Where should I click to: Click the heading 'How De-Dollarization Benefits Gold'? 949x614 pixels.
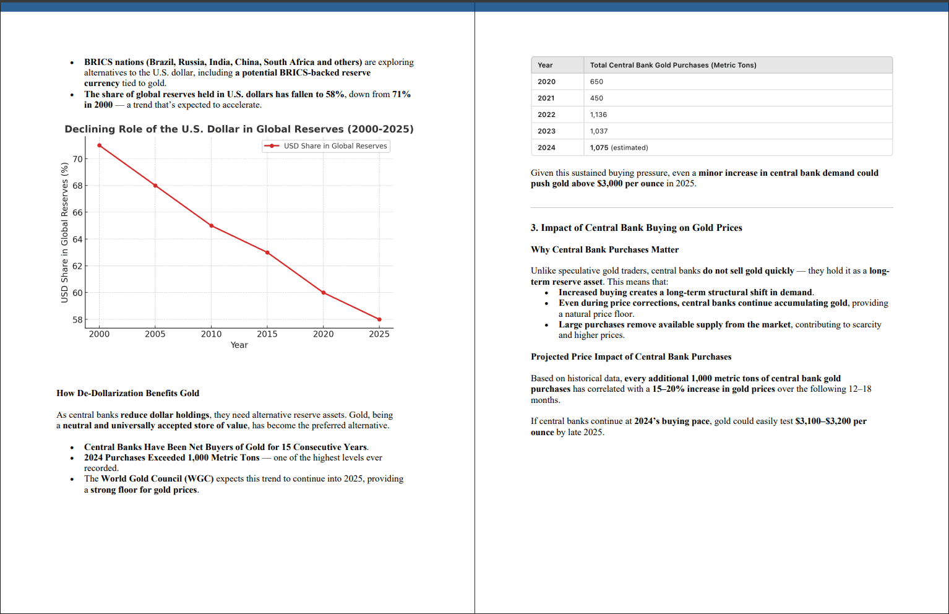tap(128, 393)
